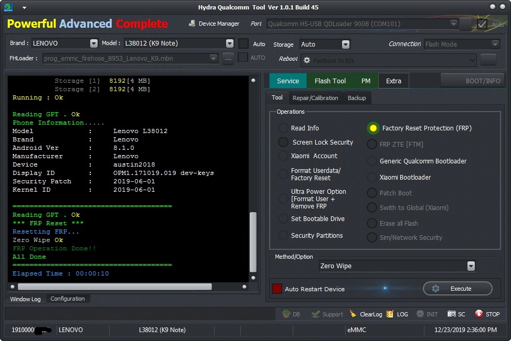The height and width of the screenshot is (341, 511).
Task: Click the red STOP icon
Action: click(x=478, y=314)
